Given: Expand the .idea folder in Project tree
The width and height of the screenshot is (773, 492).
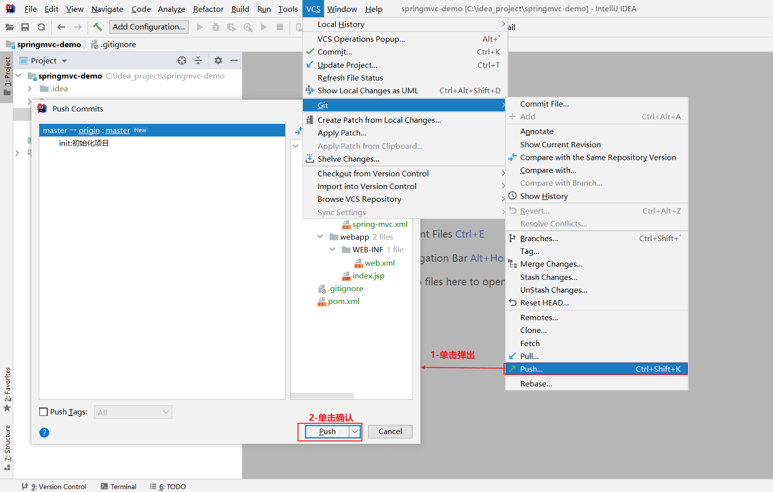Looking at the screenshot, I should 30,89.
